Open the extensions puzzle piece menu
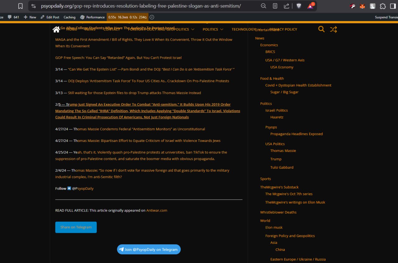The height and width of the screenshot is (263, 398). click(x=383, y=6)
